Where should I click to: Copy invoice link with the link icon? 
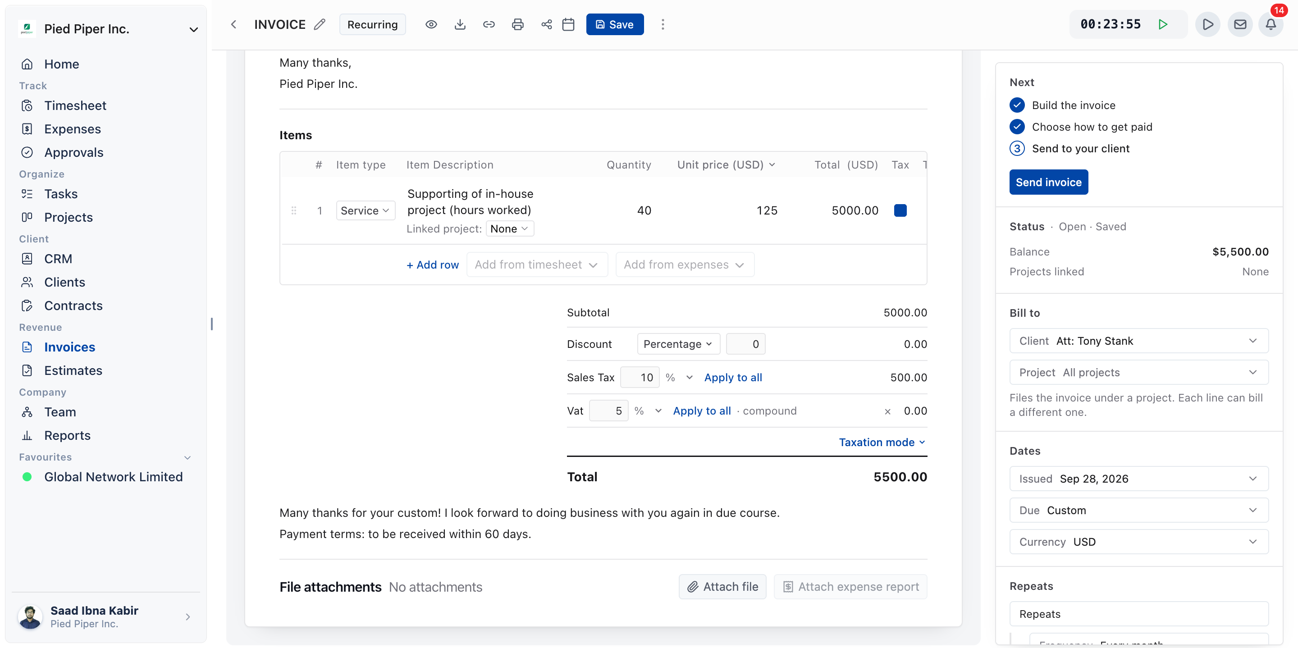pos(489,24)
